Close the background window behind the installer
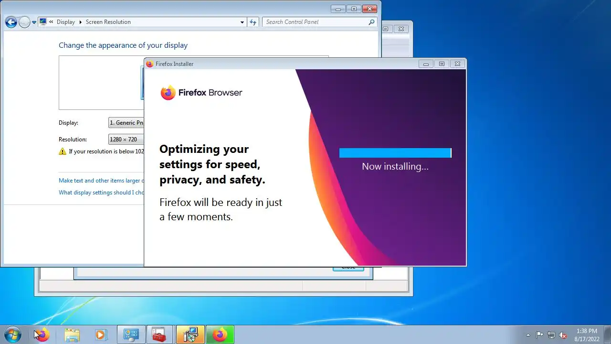 coord(401,29)
